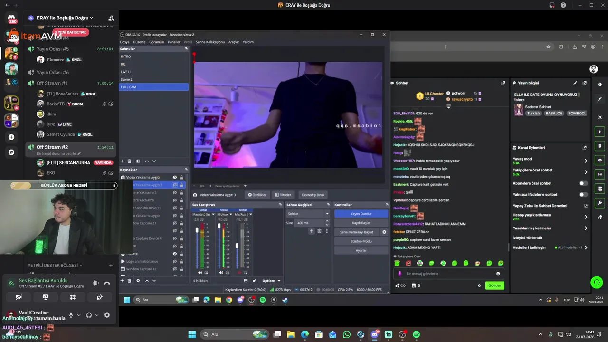Open Discord user settings gear
The image size is (608, 342).
point(107,315)
